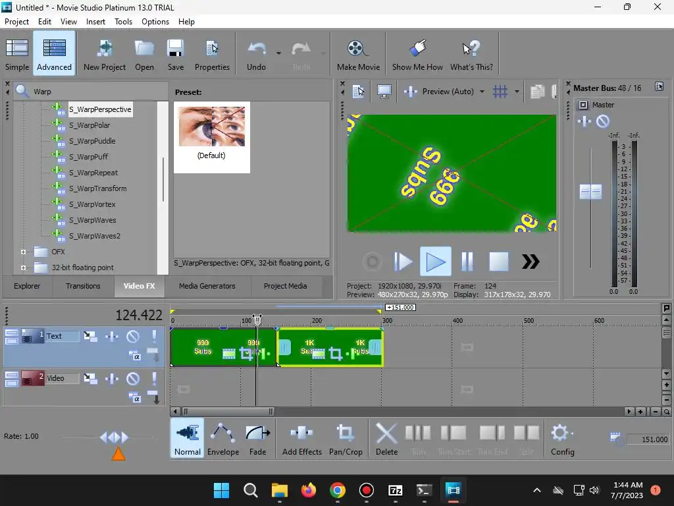Activate What's This help cursor

click(471, 54)
